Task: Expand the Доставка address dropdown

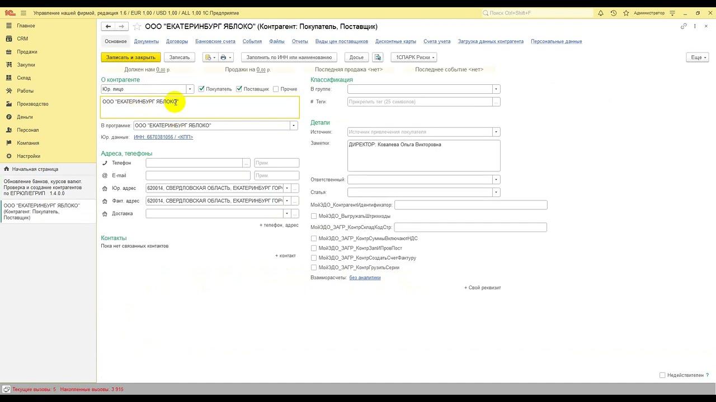Action: pyautogui.click(x=287, y=213)
